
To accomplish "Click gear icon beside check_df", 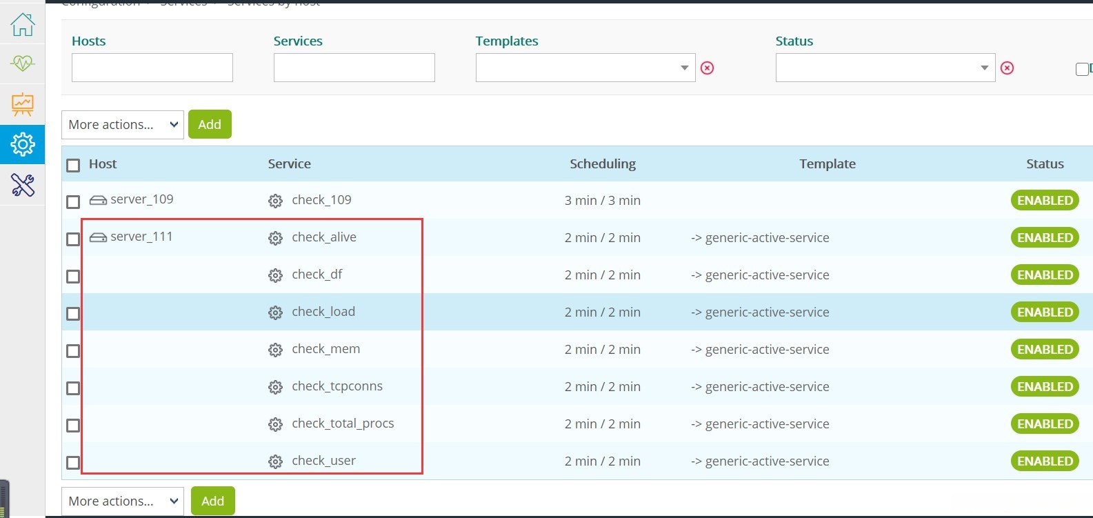I will pyautogui.click(x=275, y=275).
